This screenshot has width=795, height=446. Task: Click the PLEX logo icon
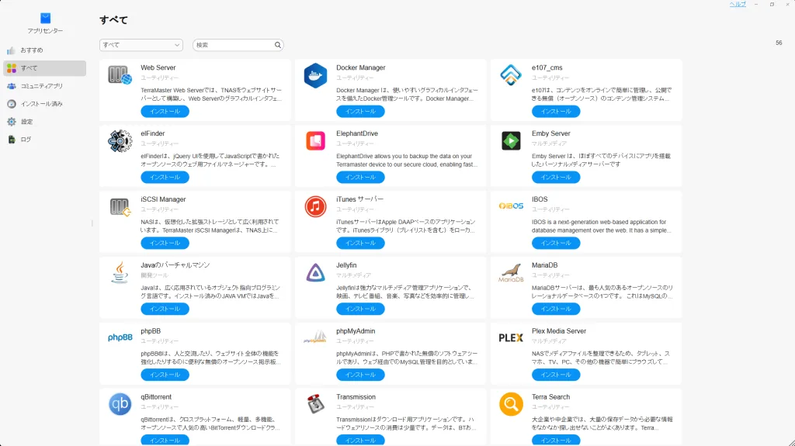pyautogui.click(x=511, y=338)
